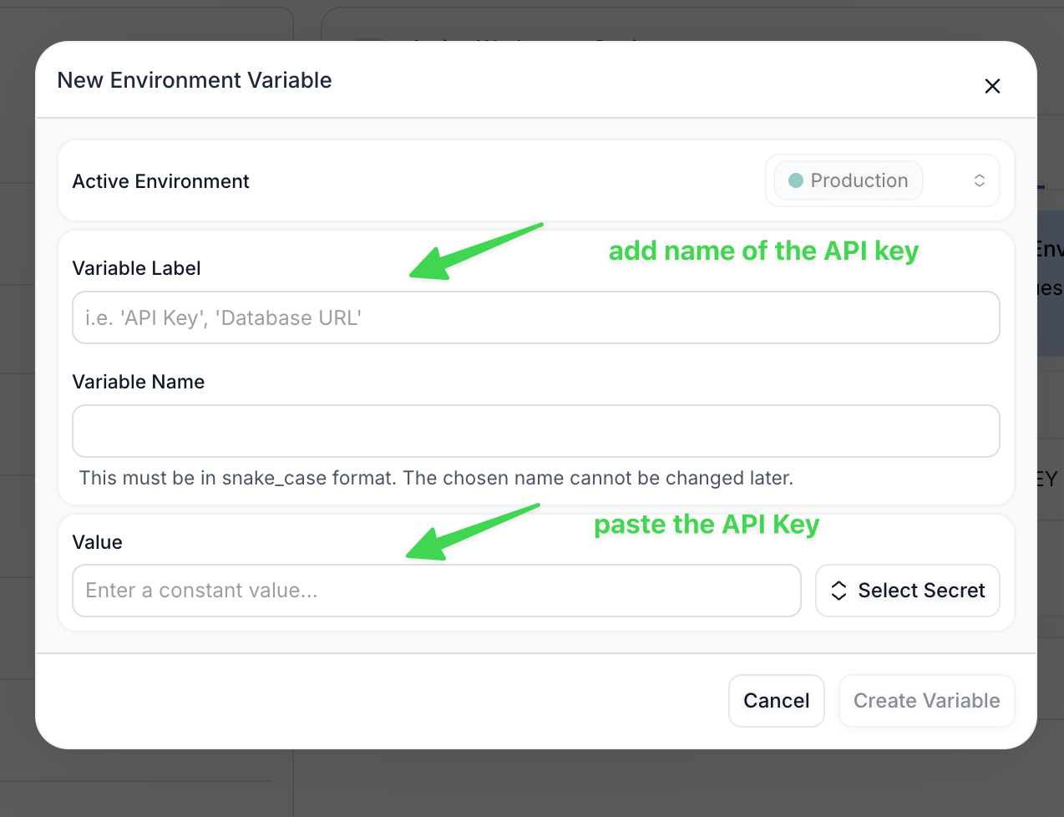Click the snake_case format helper text
1064x817 pixels.
coord(436,478)
